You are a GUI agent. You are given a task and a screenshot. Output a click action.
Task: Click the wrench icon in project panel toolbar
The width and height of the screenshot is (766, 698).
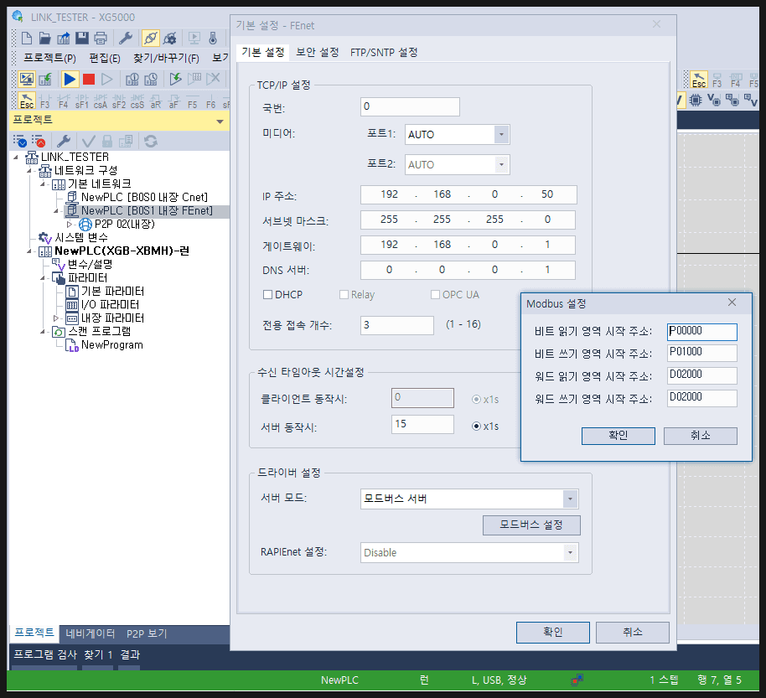tap(64, 142)
